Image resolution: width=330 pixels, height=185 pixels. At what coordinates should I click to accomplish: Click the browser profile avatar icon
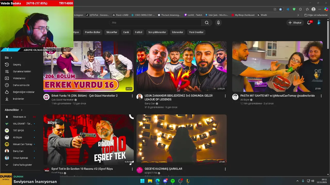pyautogui.click(x=313, y=9)
